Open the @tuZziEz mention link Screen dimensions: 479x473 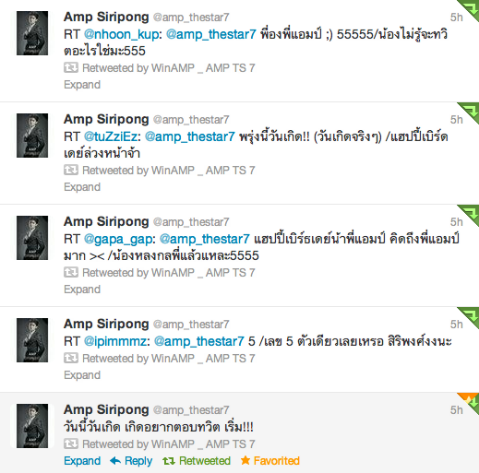[111, 136]
